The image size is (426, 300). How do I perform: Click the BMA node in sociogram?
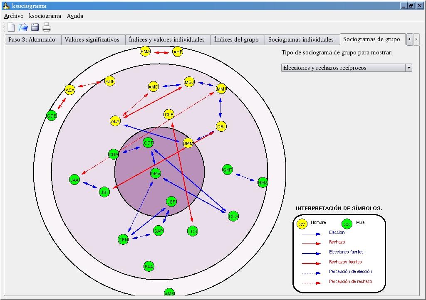(x=145, y=51)
